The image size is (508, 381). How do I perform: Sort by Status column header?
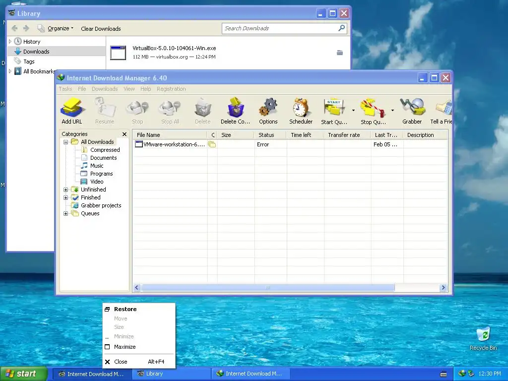pos(270,135)
